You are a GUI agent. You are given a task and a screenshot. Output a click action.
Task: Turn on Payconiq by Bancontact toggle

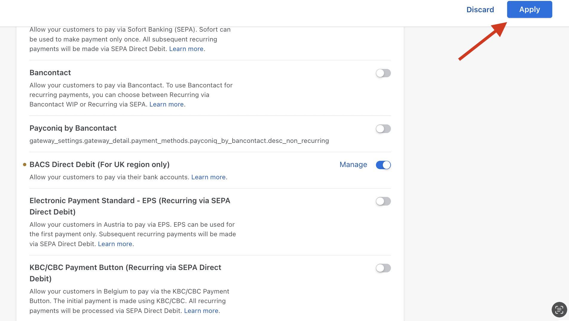point(383,129)
